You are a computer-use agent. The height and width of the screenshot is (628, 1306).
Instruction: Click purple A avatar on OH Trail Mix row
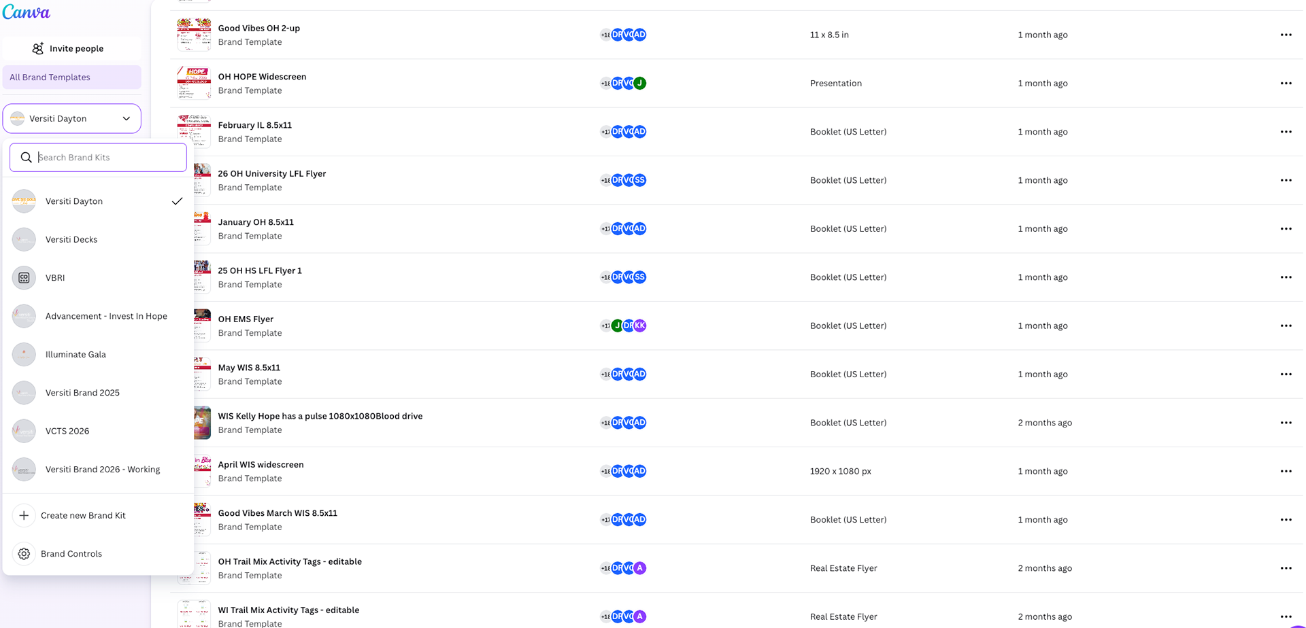(x=639, y=568)
